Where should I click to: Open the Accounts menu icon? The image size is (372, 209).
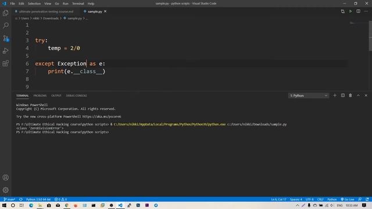pyautogui.click(x=6, y=178)
